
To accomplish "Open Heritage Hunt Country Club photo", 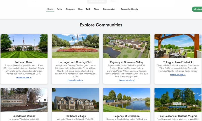I will (x=75, y=46).
